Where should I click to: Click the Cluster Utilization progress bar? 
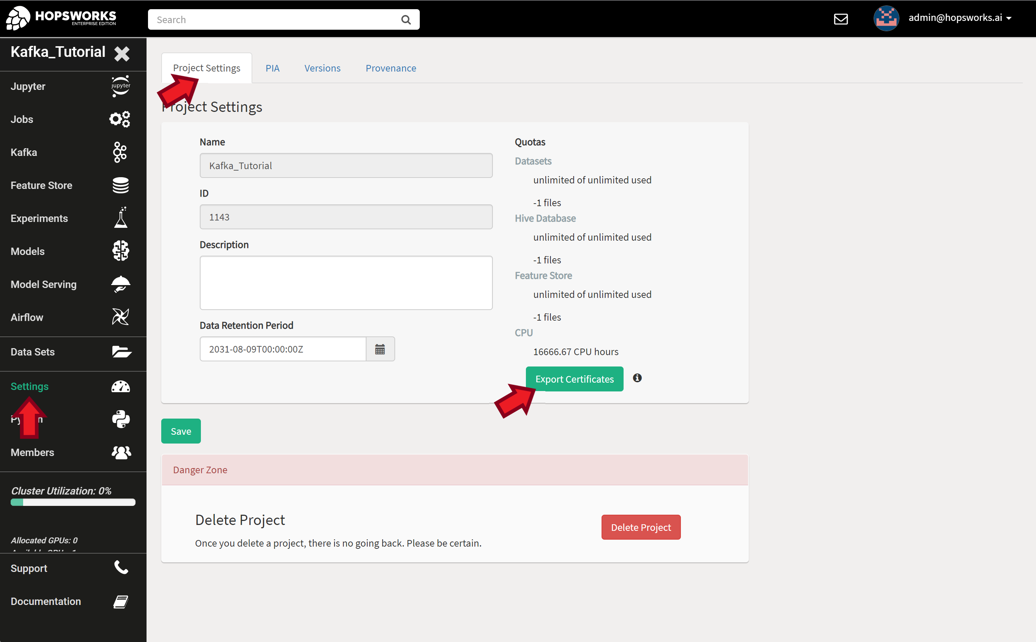[x=72, y=503]
